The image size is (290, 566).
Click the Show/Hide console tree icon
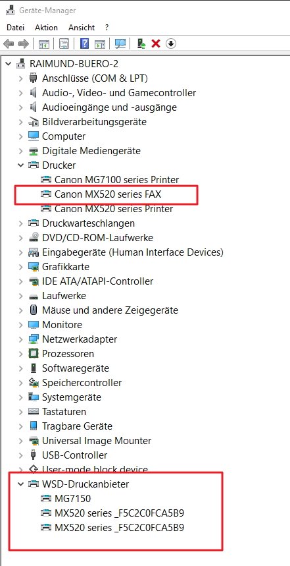pos(44,43)
